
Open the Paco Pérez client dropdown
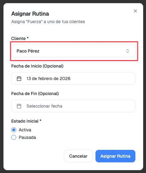point(73,51)
